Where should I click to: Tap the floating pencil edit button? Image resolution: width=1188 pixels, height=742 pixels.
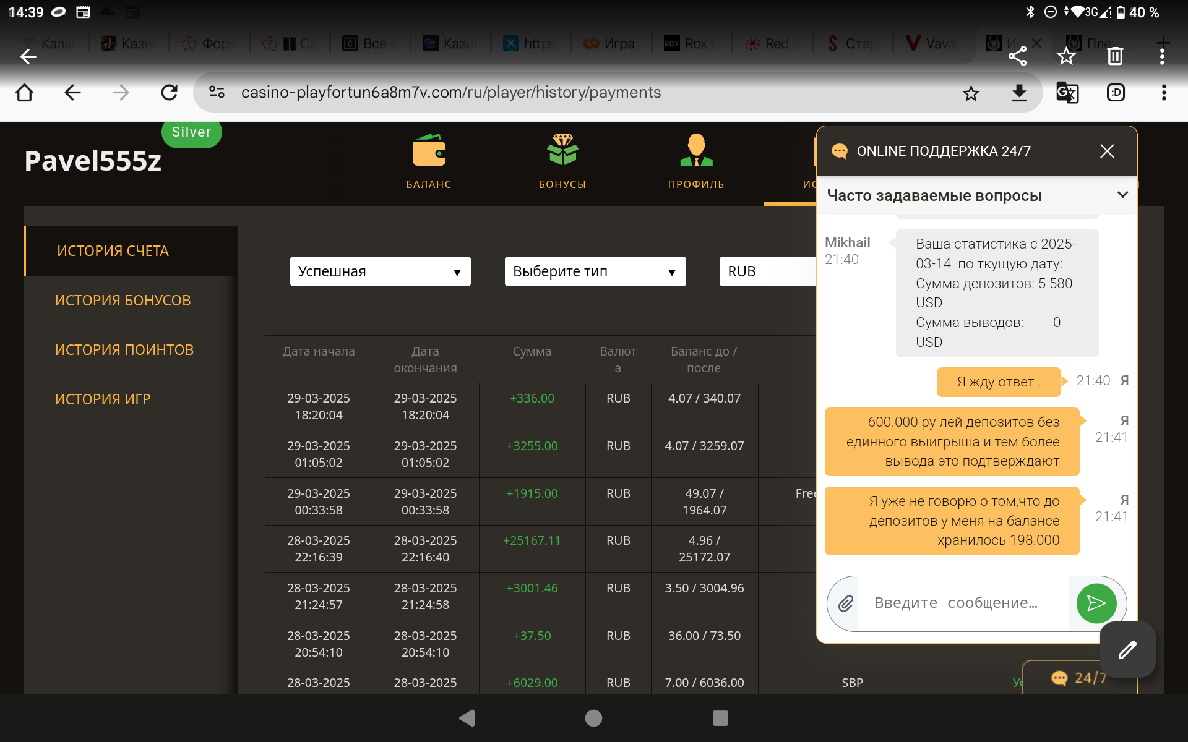1127,649
